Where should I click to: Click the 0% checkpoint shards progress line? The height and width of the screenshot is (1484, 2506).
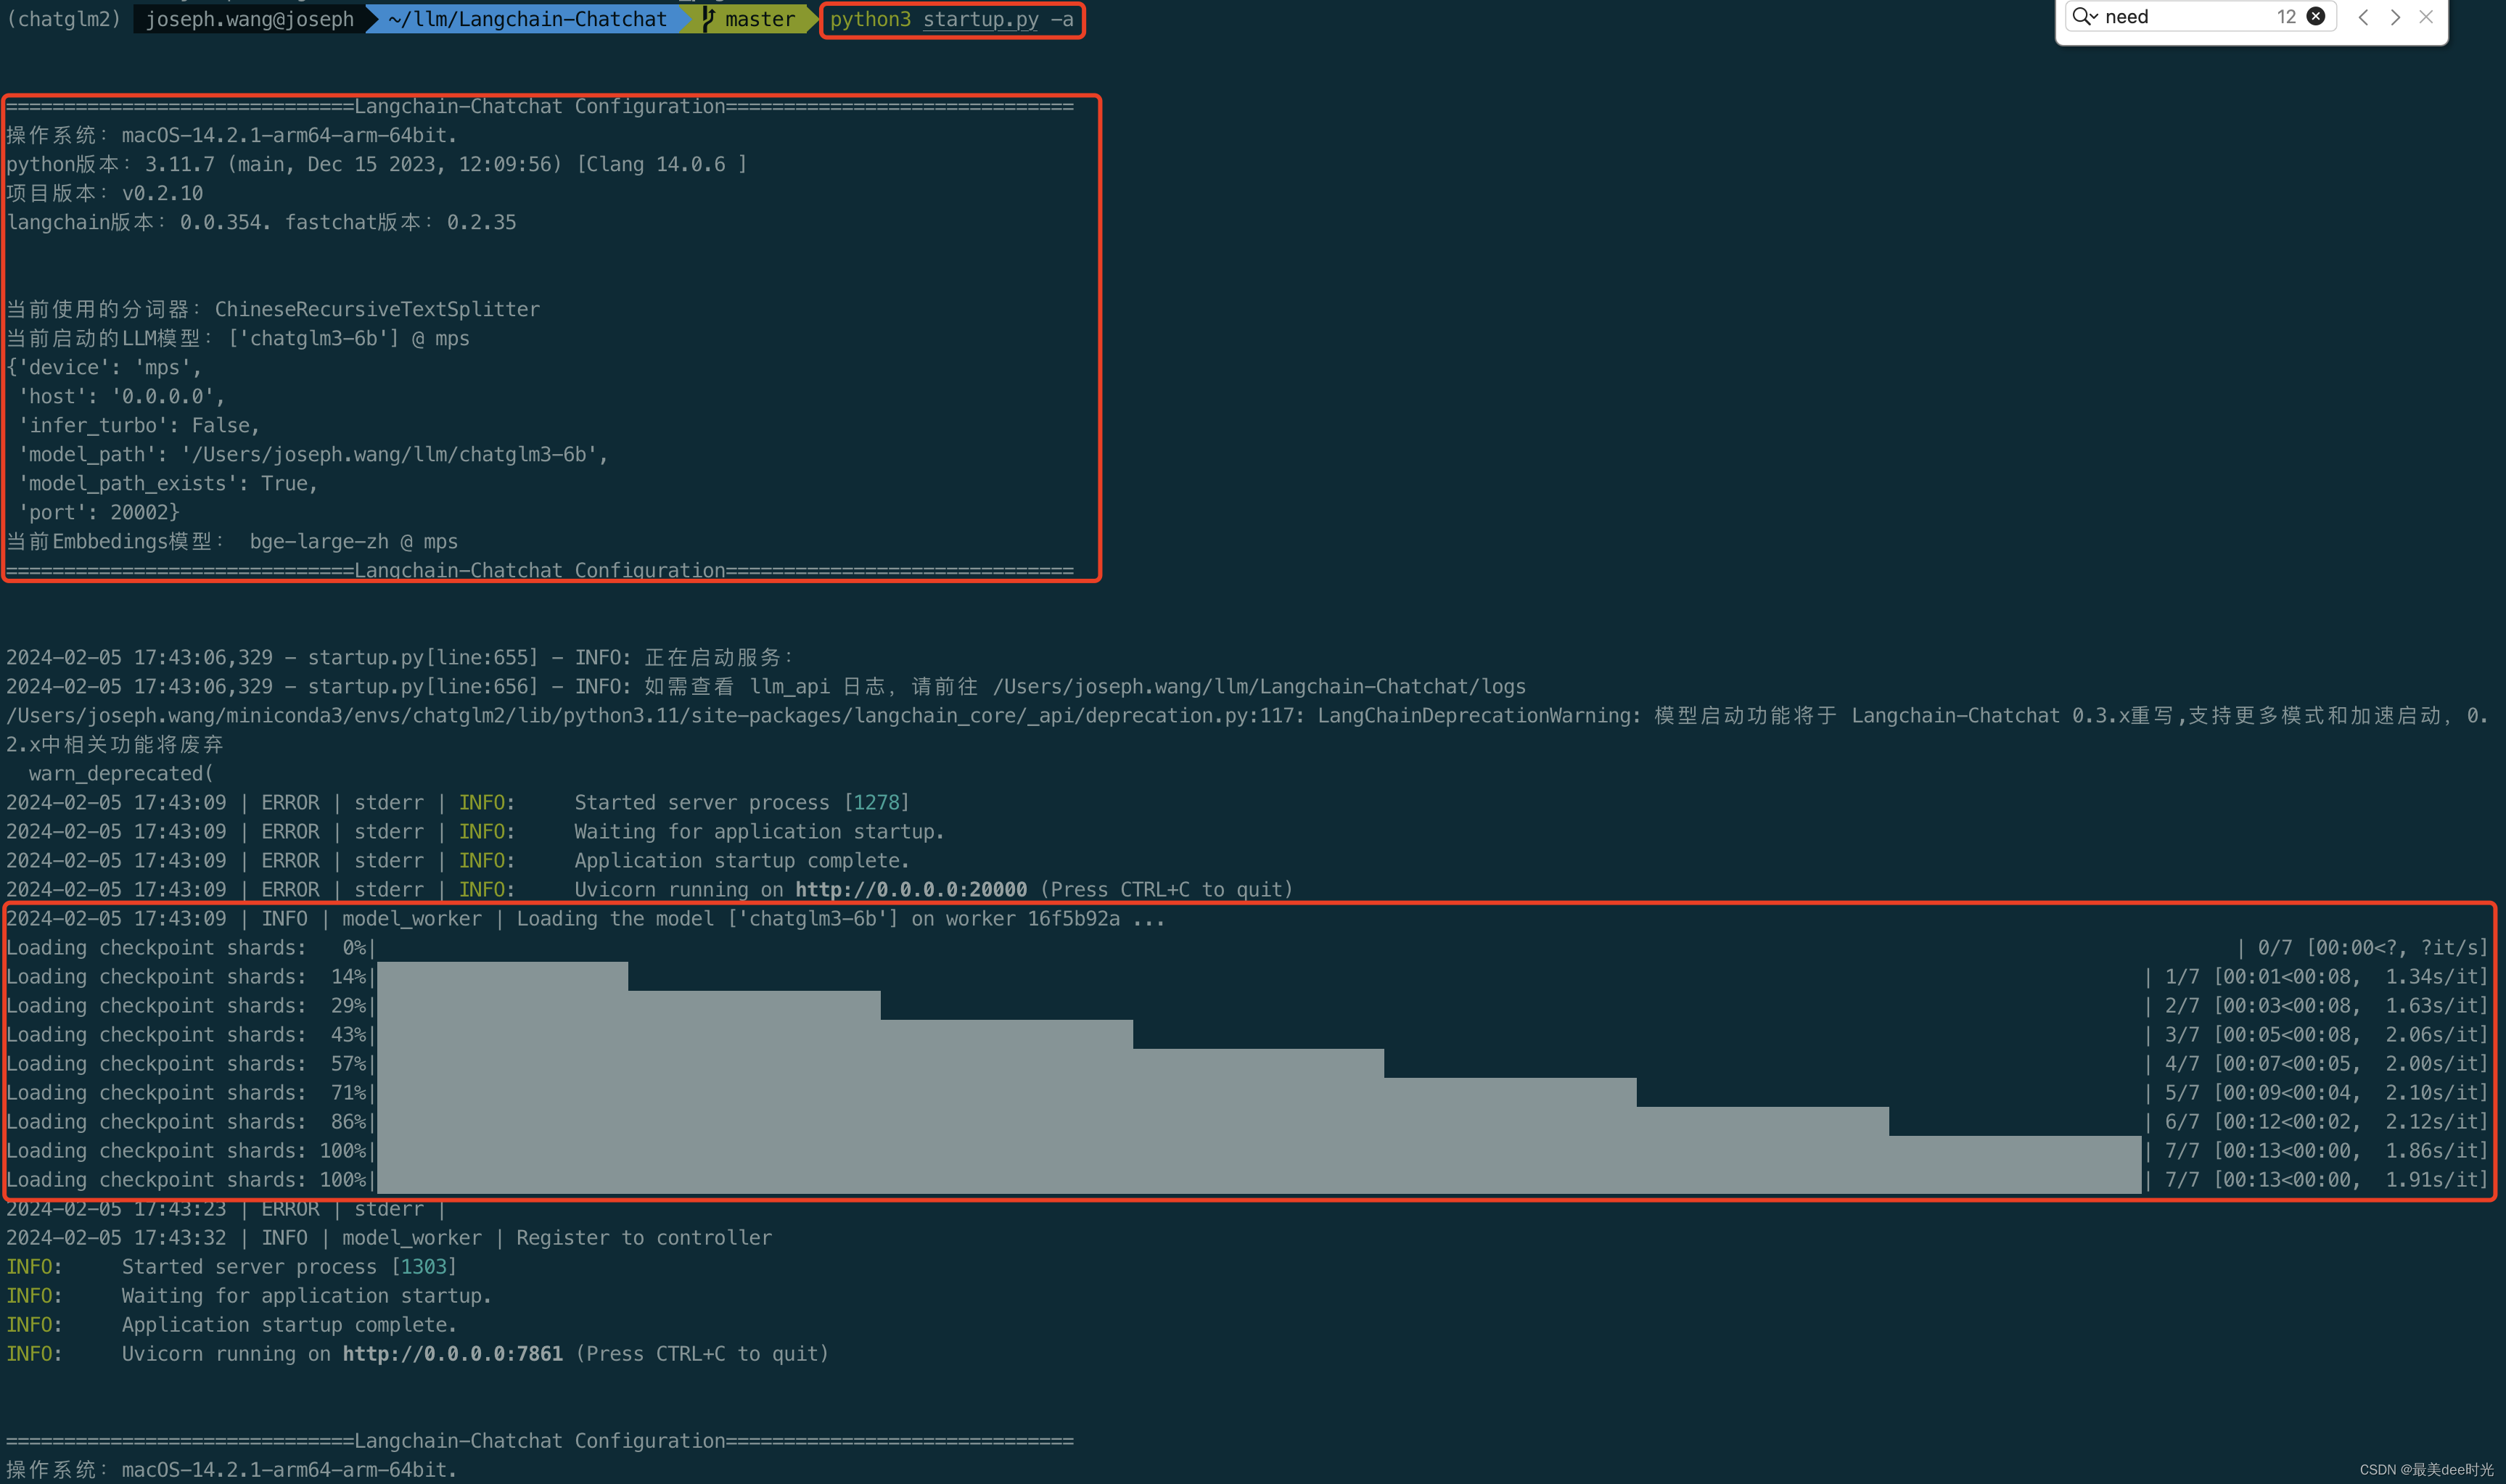coord(1247,947)
